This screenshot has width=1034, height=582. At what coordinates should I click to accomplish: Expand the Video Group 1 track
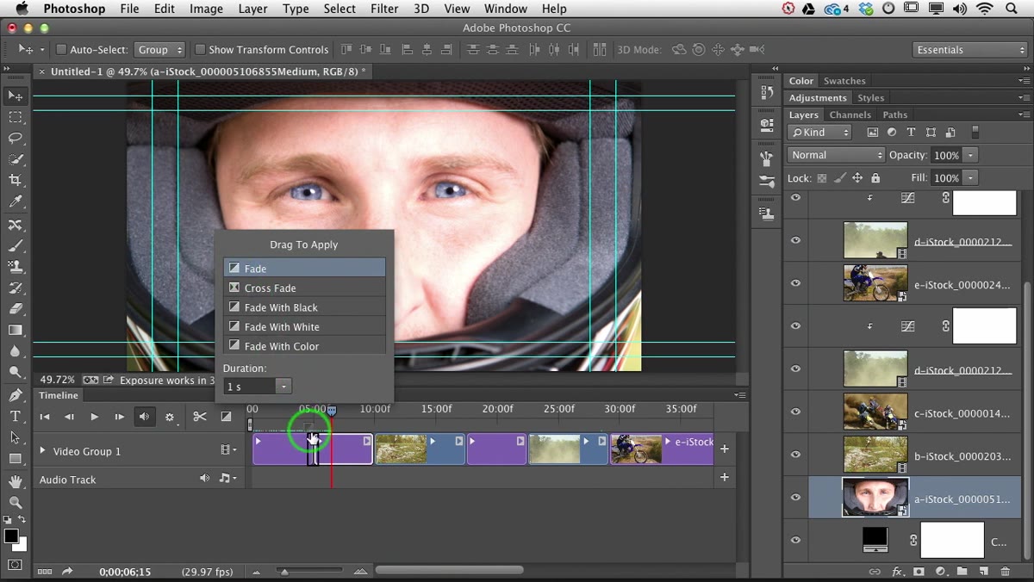(42, 450)
